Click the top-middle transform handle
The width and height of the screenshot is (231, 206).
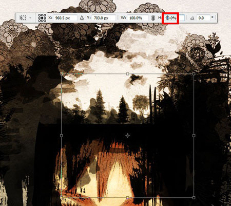pyautogui.click(x=127, y=74)
